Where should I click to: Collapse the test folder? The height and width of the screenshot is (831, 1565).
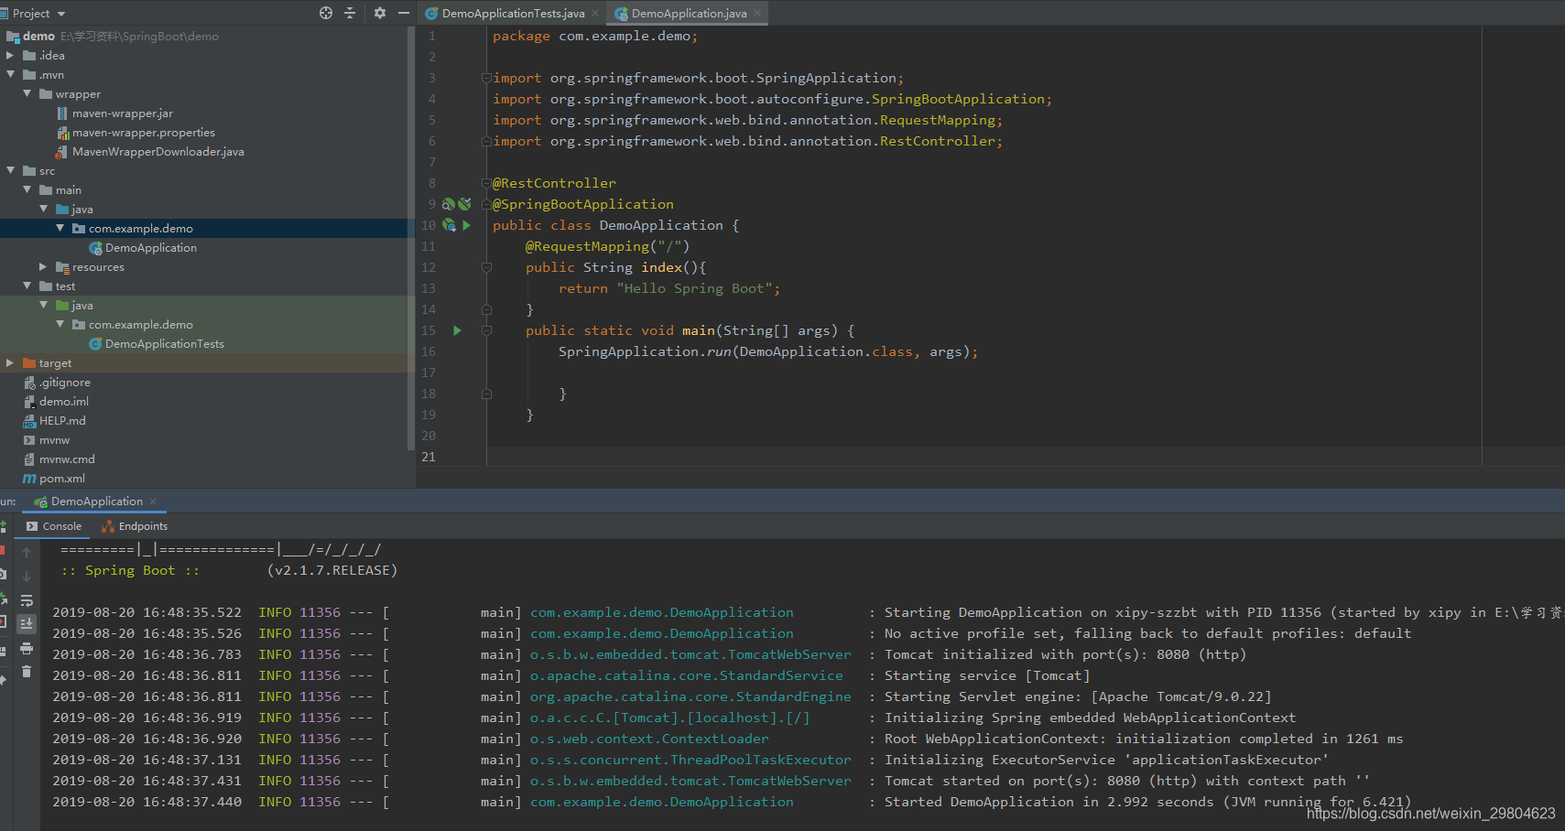point(27,286)
